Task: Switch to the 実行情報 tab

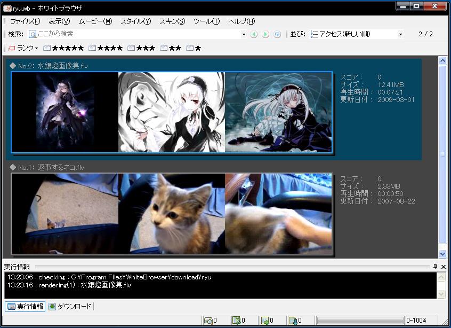Action: click(25, 307)
